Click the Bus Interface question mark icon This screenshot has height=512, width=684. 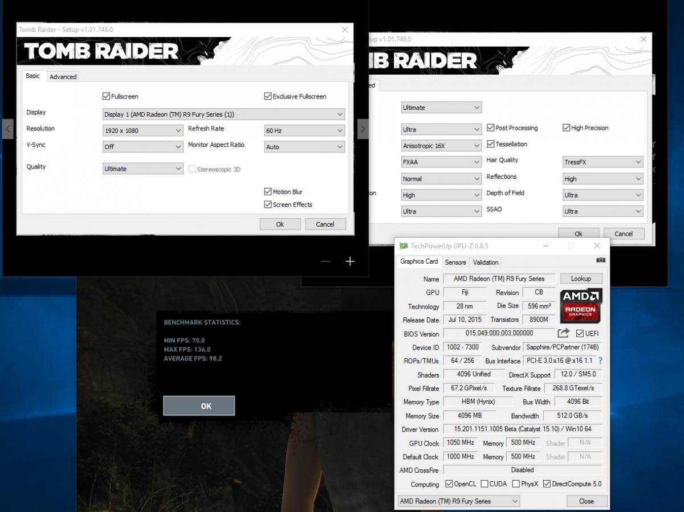tap(600, 361)
